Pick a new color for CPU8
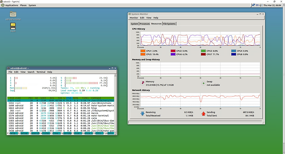This screenshot has height=154, width=285. [x=234, y=54]
